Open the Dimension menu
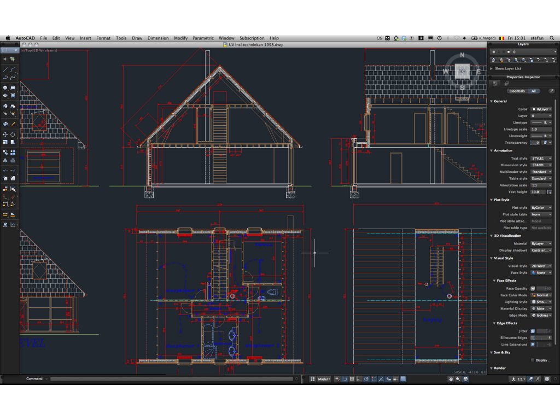 158,38
